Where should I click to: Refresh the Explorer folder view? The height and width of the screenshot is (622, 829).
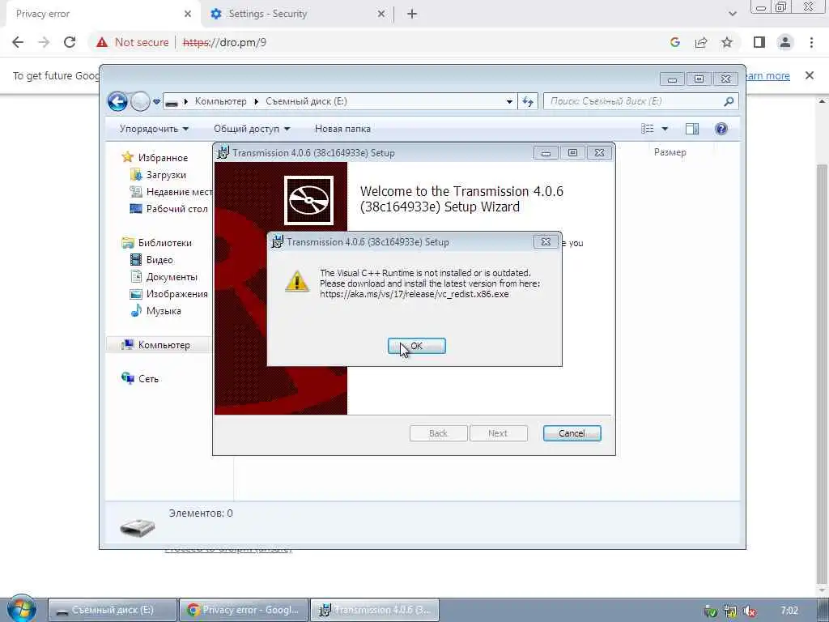[x=528, y=101]
